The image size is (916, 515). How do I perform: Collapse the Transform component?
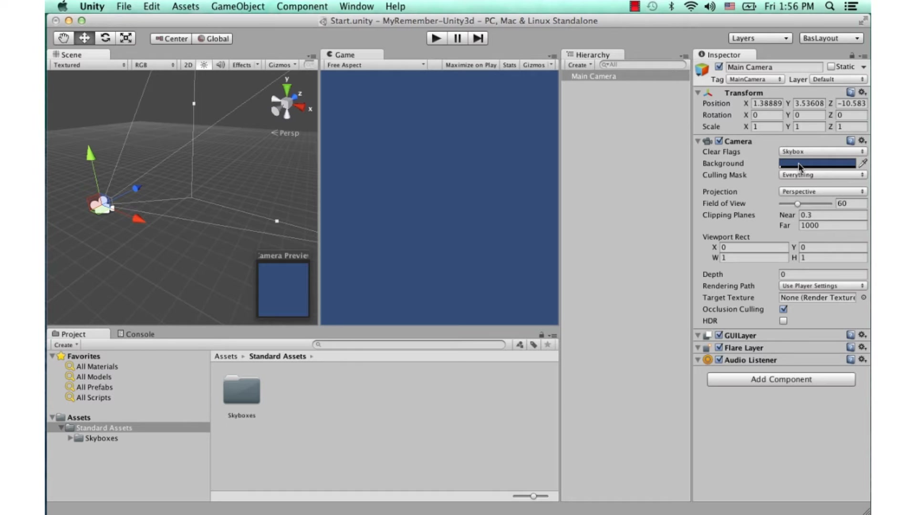(x=698, y=93)
